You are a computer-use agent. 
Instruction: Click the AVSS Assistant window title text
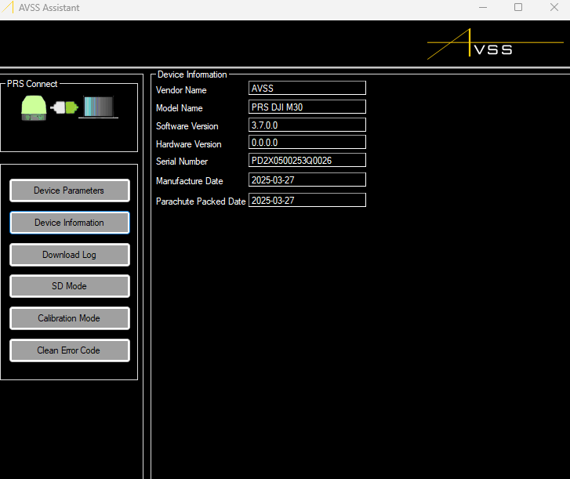pyautogui.click(x=49, y=8)
